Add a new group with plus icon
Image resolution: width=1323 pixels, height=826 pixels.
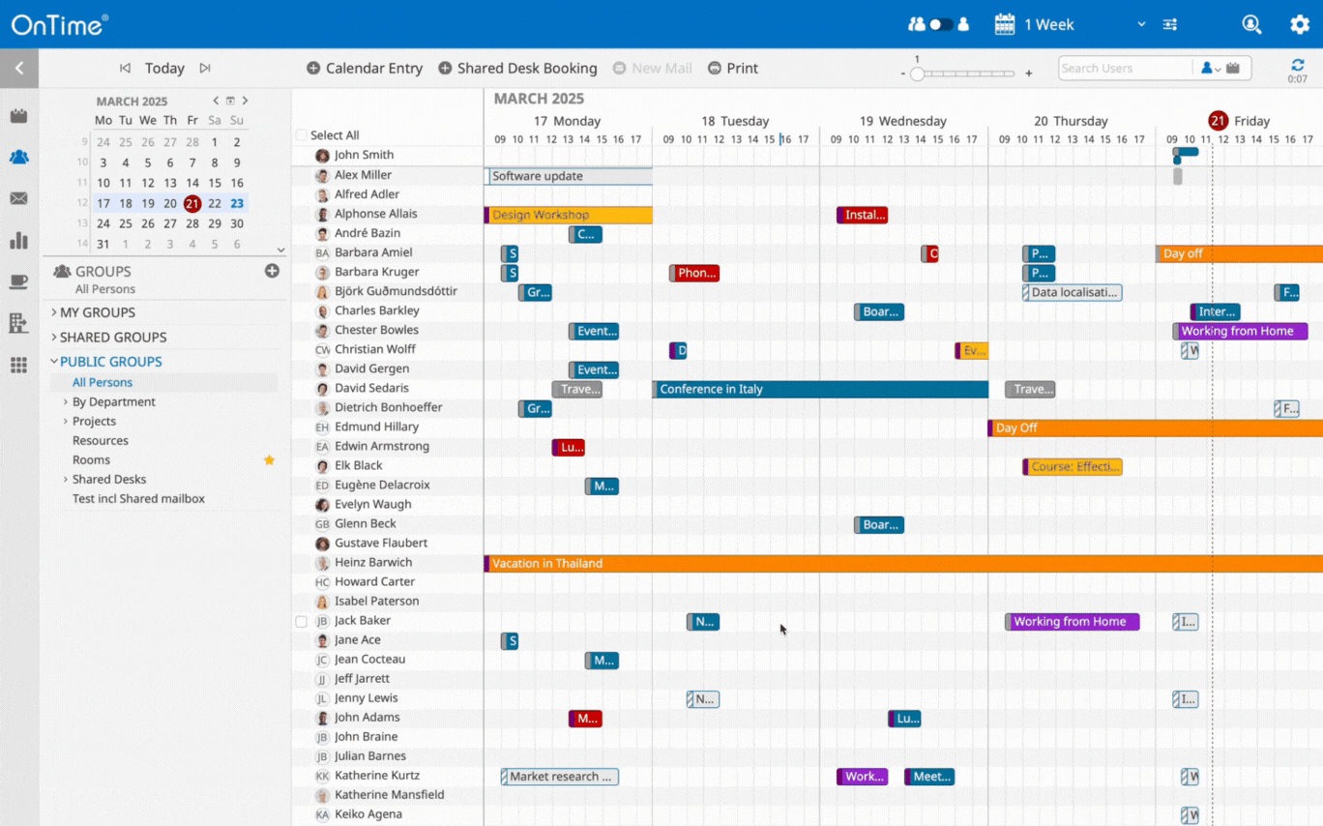point(272,271)
